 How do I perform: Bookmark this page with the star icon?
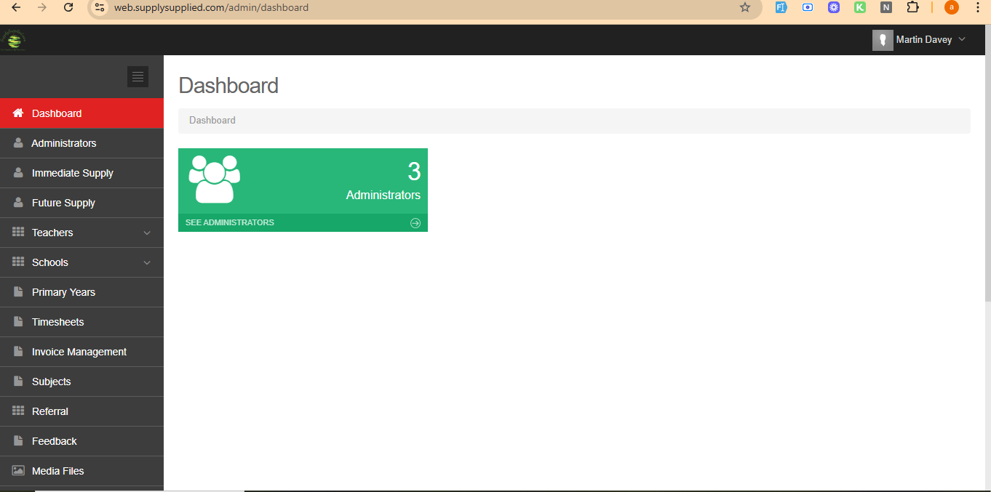[744, 7]
